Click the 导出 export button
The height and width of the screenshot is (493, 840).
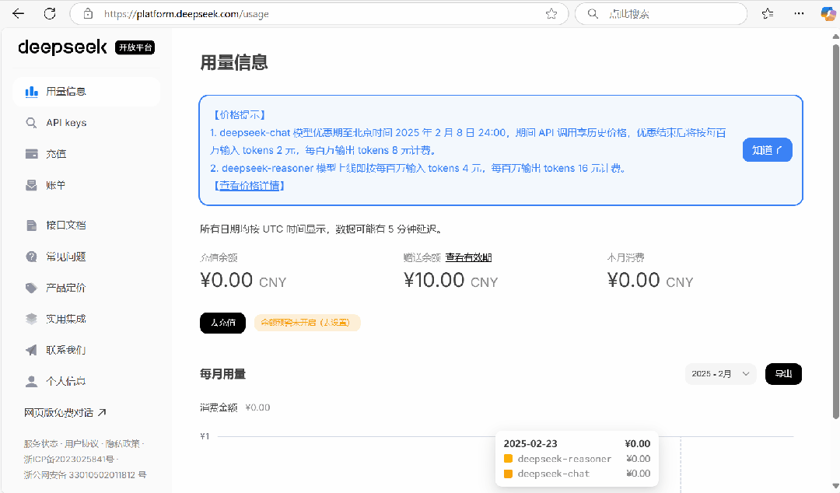[783, 373]
